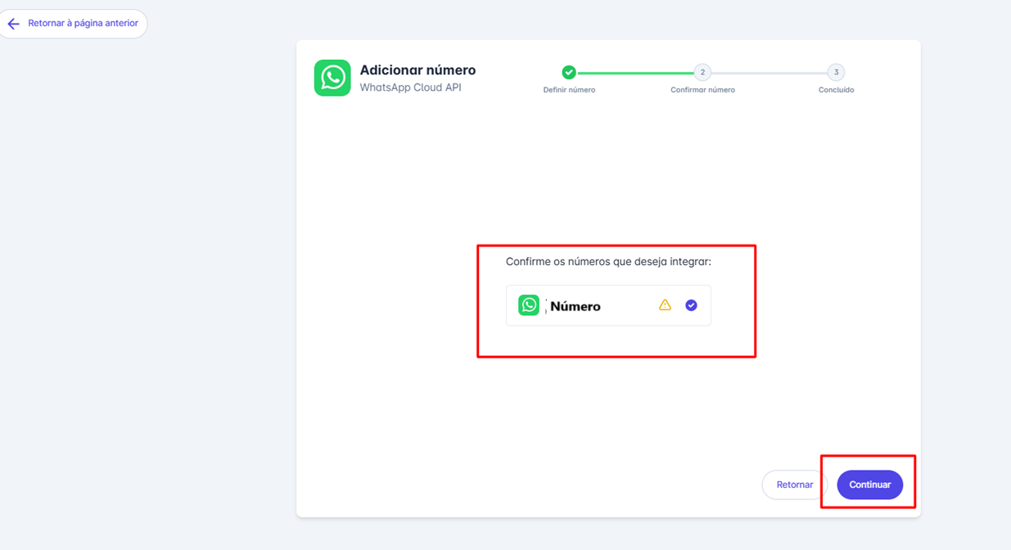Click the back arrow icon at top left
The height and width of the screenshot is (550, 1011).
click(x=14, y=24)
